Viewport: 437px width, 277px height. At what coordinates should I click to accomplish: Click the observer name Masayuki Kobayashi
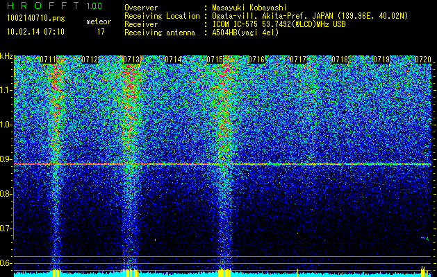(x=249, y=8)
